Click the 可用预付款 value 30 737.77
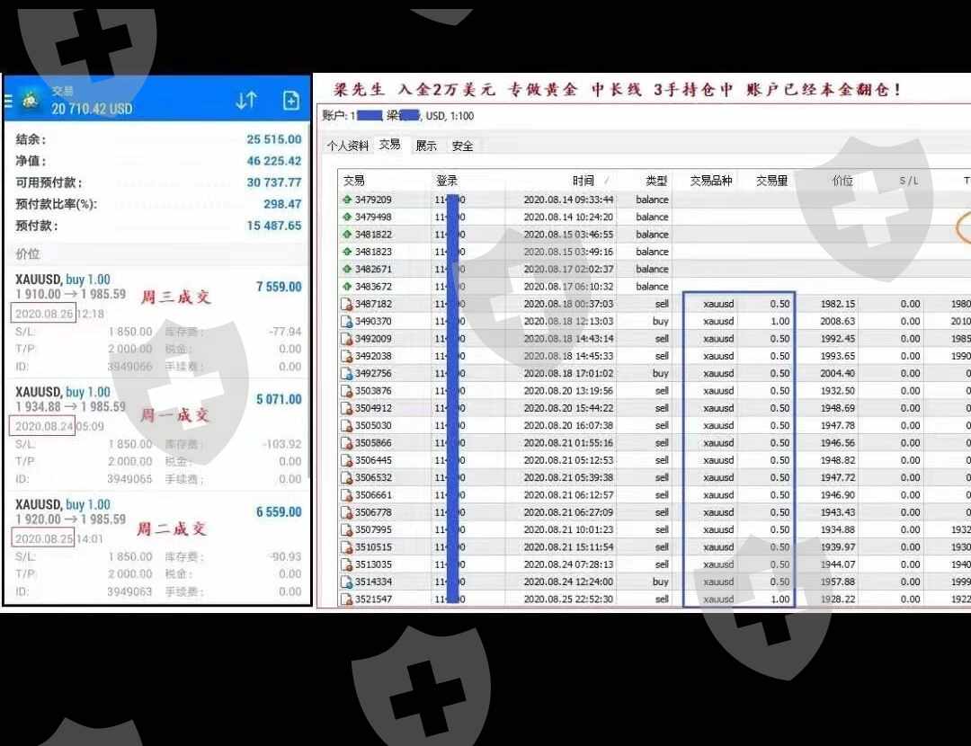The height and width of the screenshot is (746, 971). 273,182
